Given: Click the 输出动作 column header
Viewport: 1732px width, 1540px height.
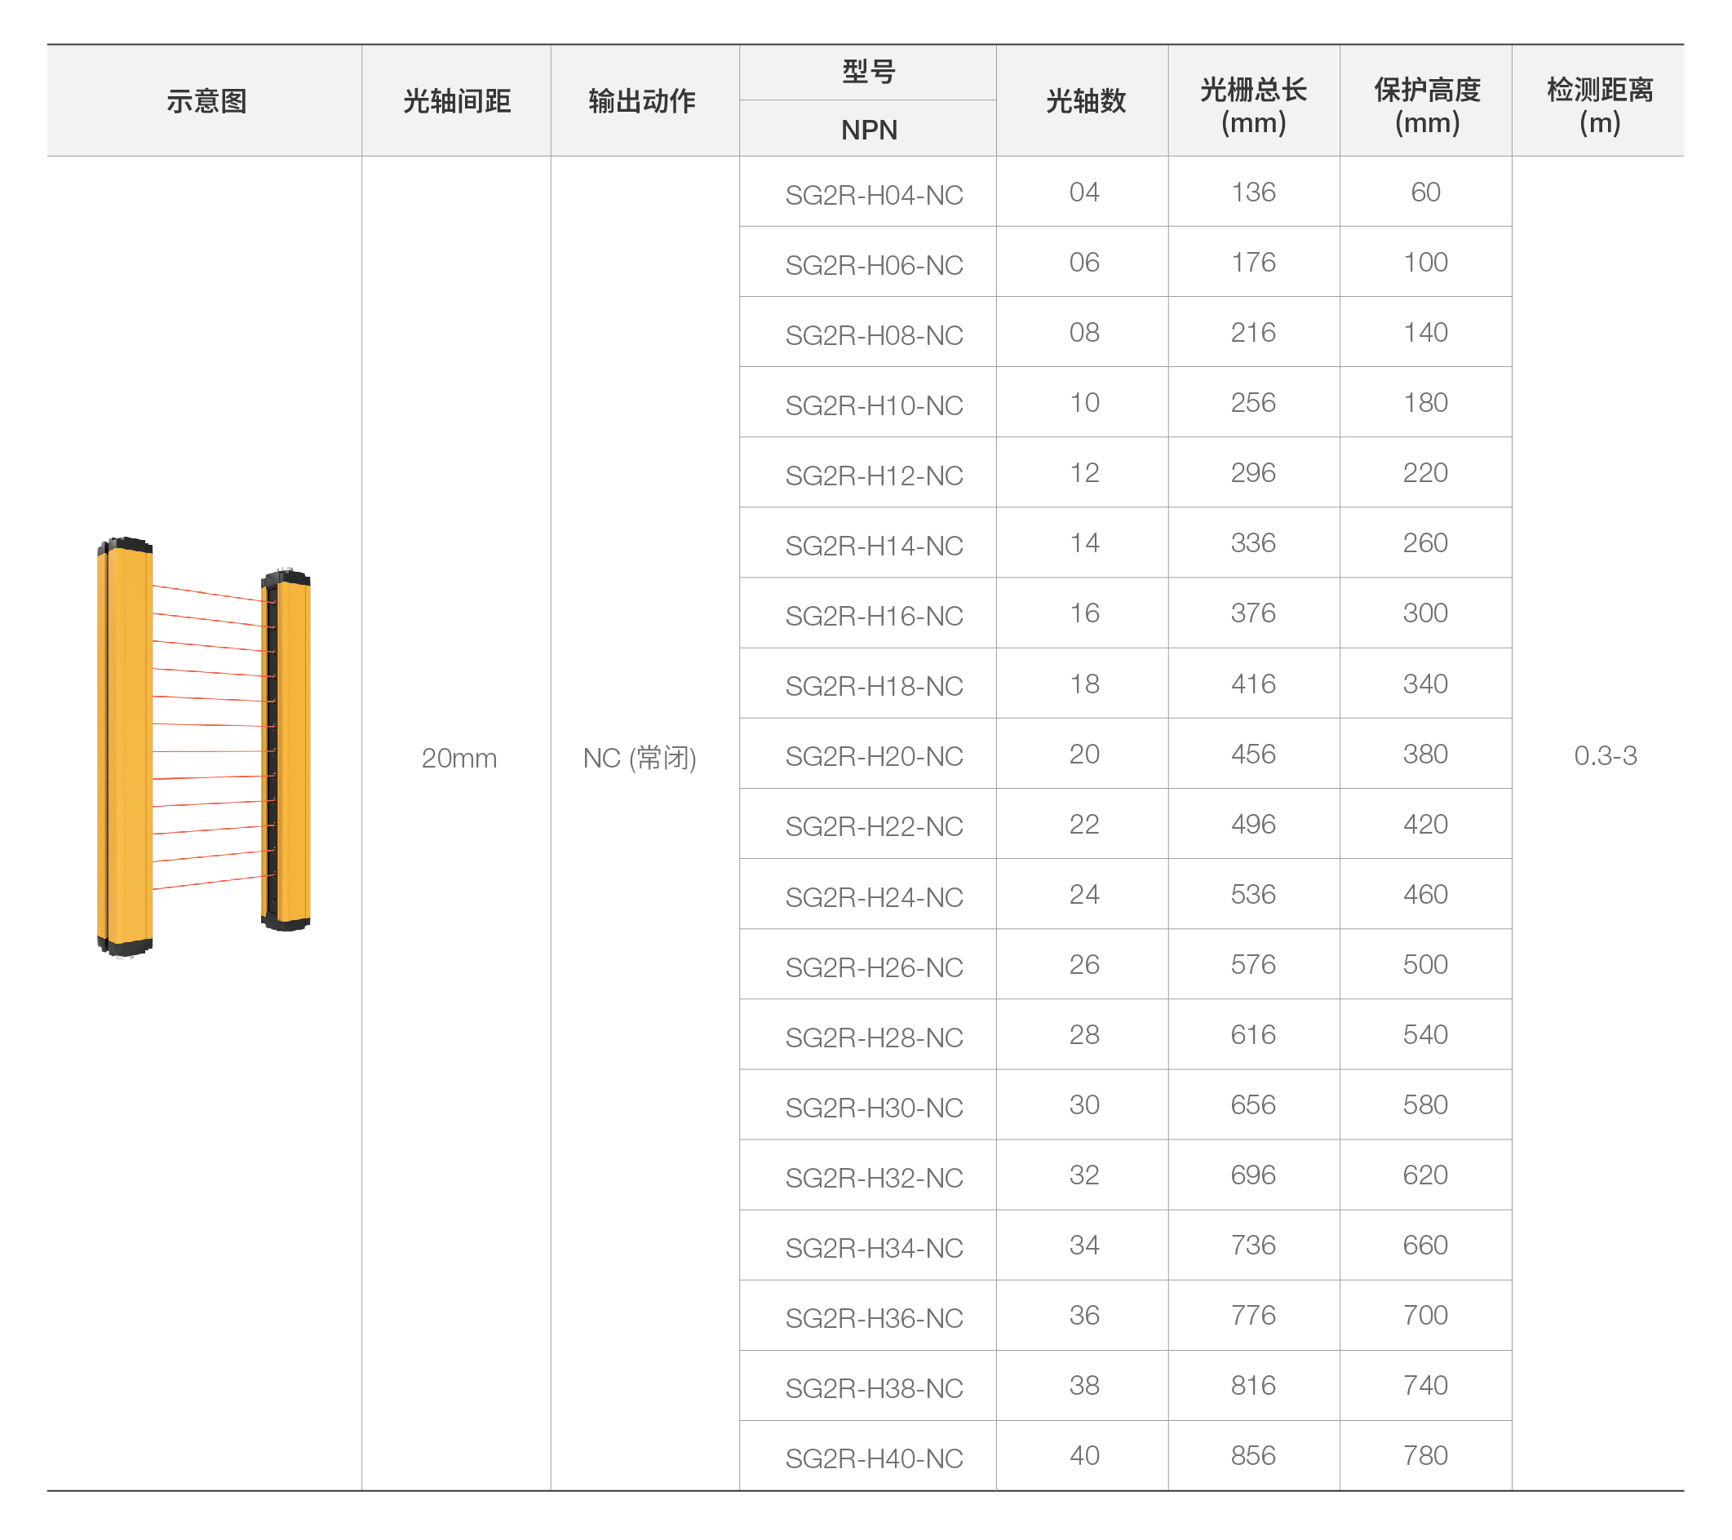Looking at the screenshot, I should coord(642,101).
